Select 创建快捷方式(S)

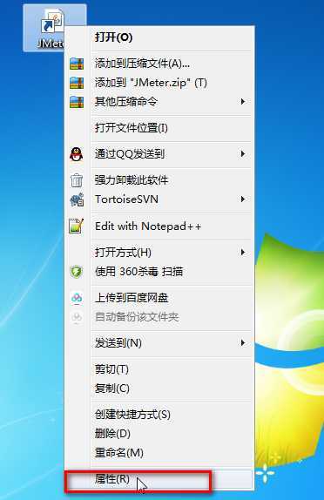(x=159, y=415)
